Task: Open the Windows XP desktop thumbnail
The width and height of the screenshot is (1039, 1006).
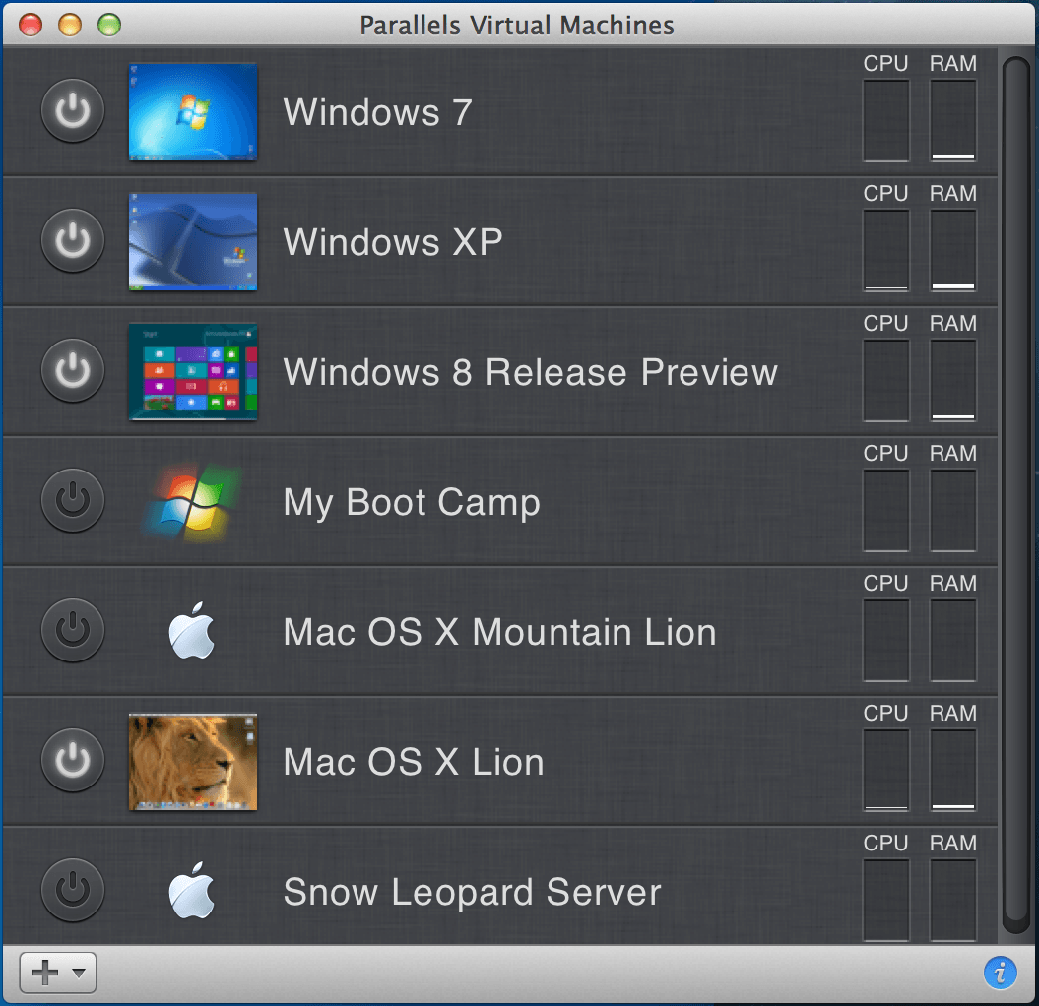Action: coord(193,242)
